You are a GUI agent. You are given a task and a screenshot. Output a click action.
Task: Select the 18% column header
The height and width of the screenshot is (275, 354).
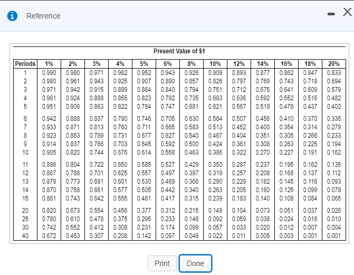pos(310,64)
